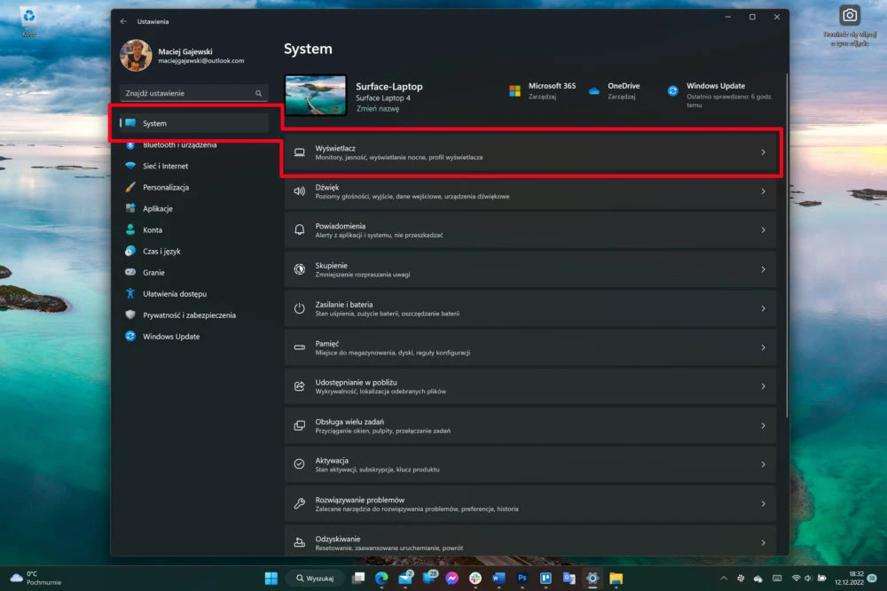
Task: Click the Czas i język globe icon
Action: [x=130, y=251]
